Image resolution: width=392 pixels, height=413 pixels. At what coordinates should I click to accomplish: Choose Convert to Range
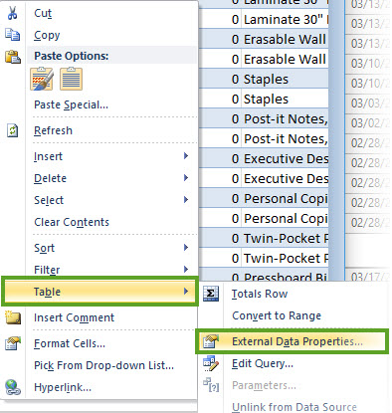pos(277,315)
